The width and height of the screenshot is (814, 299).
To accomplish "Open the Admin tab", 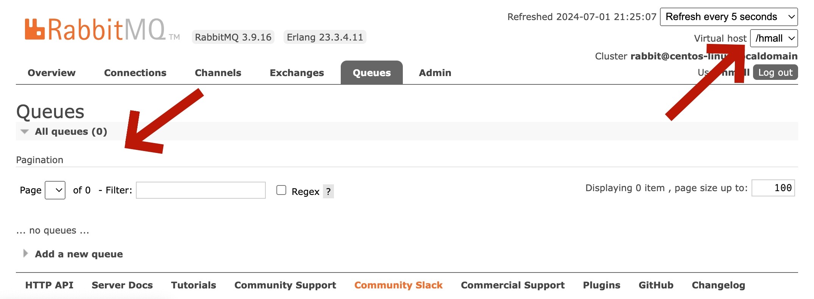I will tap(435, 73).
